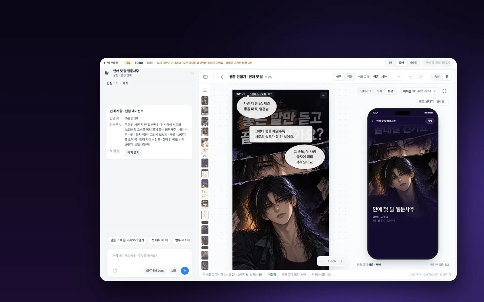
Task: Switch right panel to 속성
Action: pyautogui.click(x=437, y=77)
